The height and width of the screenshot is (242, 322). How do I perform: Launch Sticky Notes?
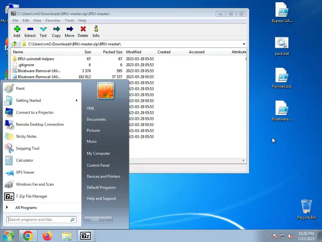click(x=41, y=136)
